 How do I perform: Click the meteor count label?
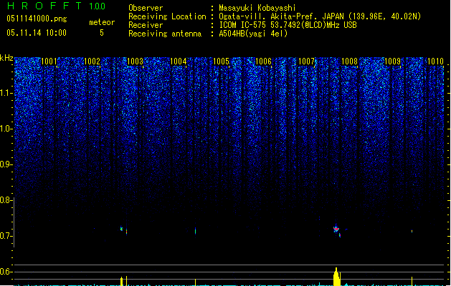coord(102,22)
